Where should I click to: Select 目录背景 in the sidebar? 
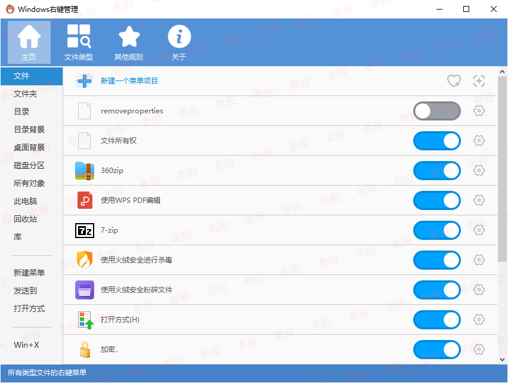pyautogui.click(x=32, y=129)
